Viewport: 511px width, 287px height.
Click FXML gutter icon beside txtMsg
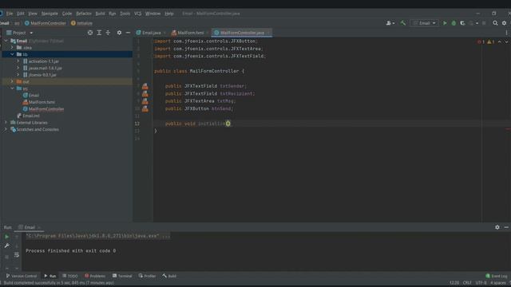145,101
